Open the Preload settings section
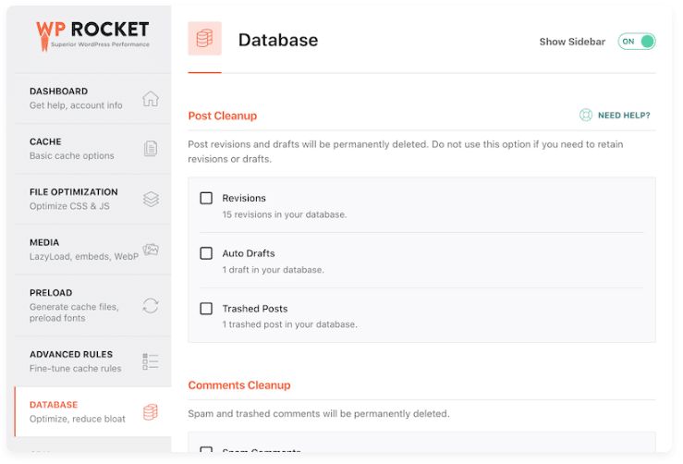This screenshot has height=464, width=683. (x=93, y=305)
